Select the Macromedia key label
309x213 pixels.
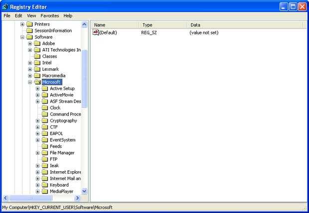pyautogui.click(x=54, y=76)
